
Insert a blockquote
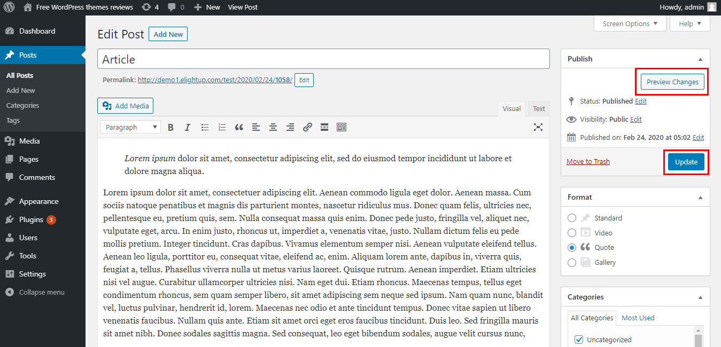239,127
